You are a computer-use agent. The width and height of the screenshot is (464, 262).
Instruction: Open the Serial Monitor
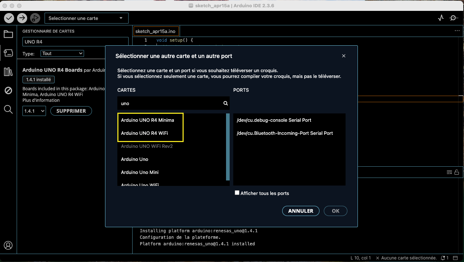(x=453, y=18)
